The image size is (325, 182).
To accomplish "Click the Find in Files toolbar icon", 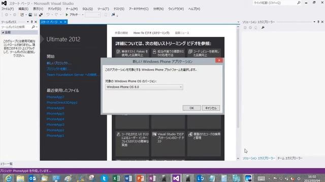I will click(x=113, y=15).
